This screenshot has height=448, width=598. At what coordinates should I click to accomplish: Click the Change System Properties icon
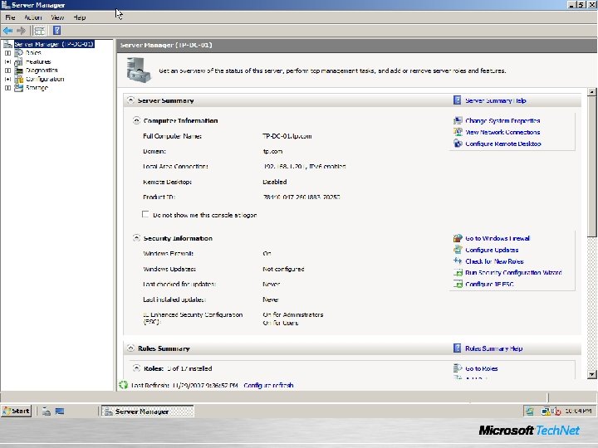[x=458, y=121]
